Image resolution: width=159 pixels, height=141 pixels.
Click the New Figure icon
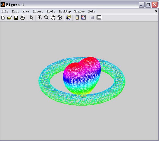tap(3, 18)
